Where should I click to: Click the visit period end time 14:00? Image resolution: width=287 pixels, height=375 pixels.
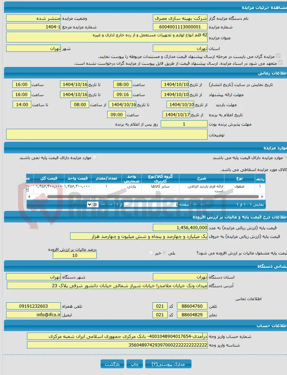[x=22, y=104]
